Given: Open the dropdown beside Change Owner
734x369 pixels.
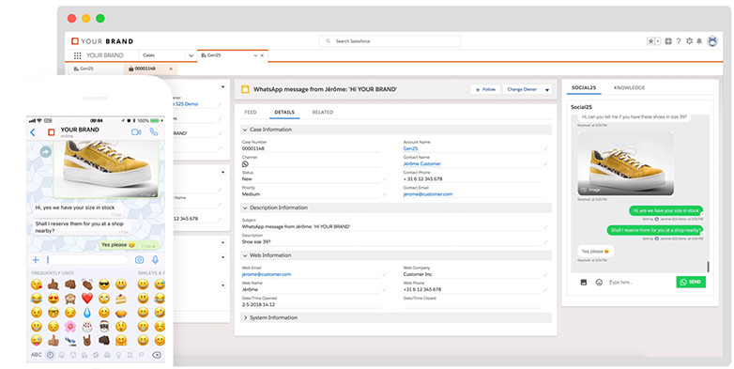Looking at the screenshot, I should (547, 89).
